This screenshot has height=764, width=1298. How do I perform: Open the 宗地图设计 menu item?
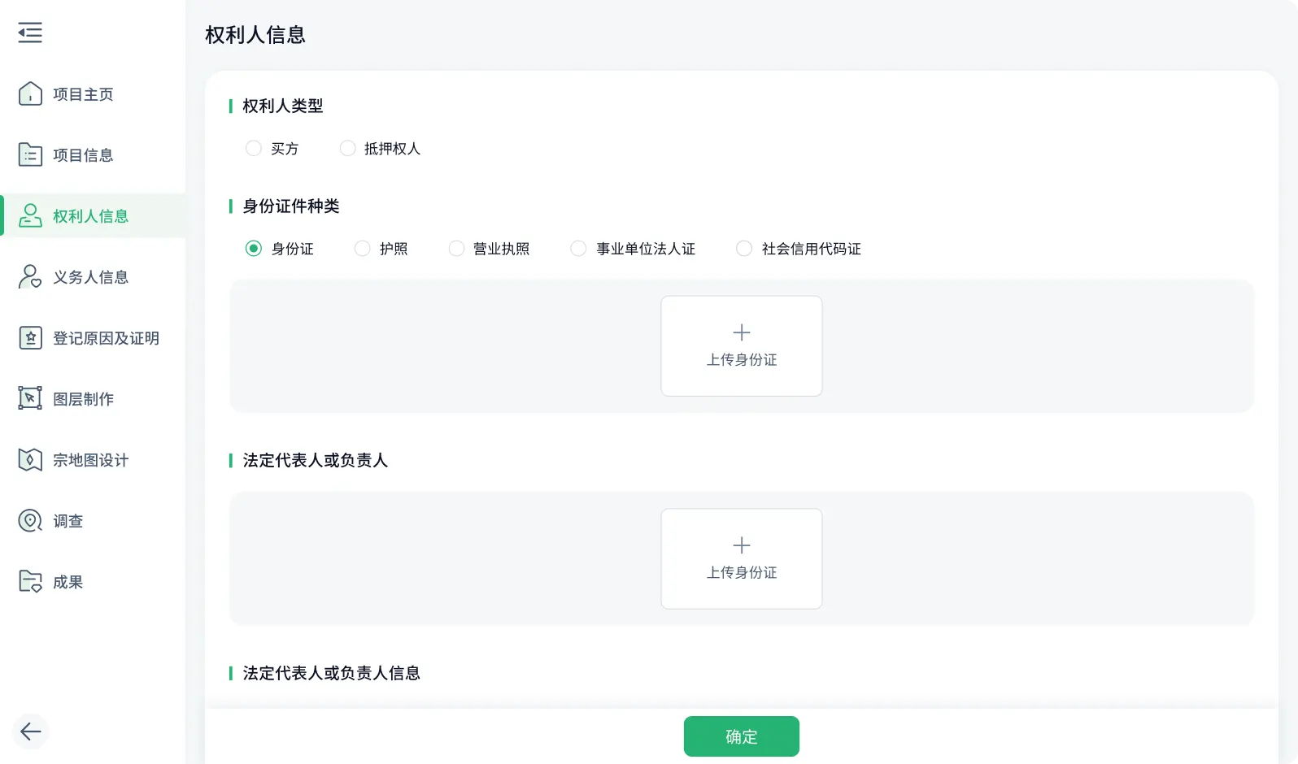pyautogui.click(x=94, y=460)
